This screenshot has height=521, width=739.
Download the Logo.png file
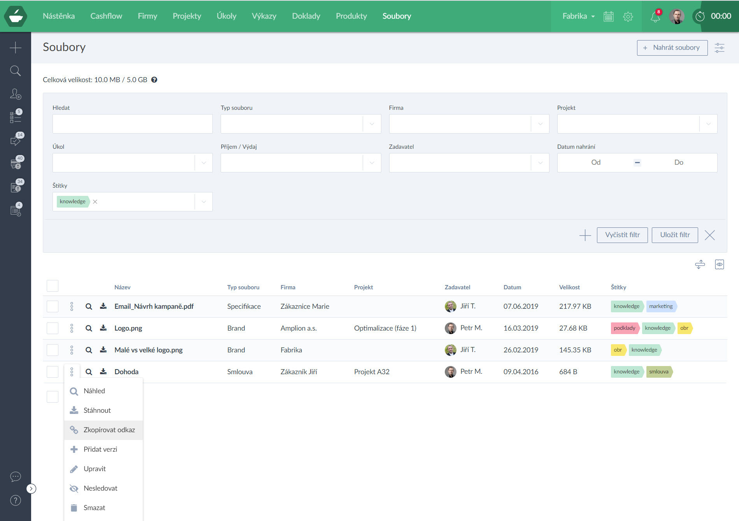103,328
